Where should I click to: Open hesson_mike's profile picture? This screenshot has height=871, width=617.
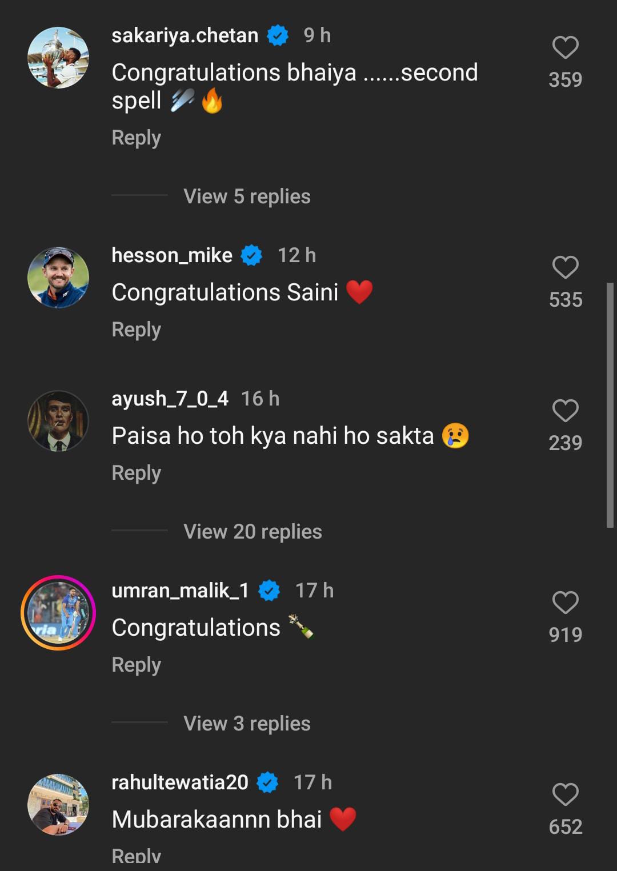coord(58,278)
